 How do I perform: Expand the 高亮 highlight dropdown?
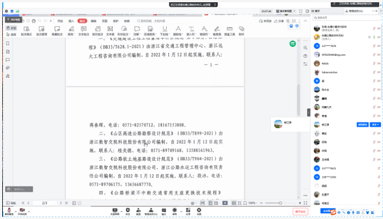pos(72,31)
